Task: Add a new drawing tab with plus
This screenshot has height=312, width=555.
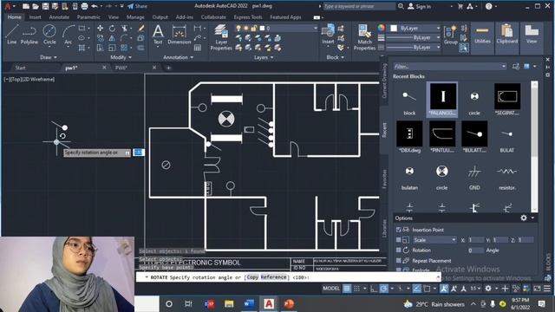Action: (x=168, y=68)
